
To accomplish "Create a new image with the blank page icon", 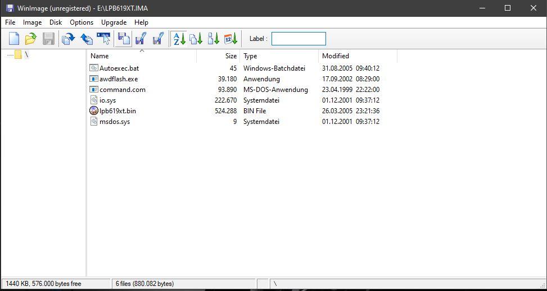I will [x=14, y=39].
